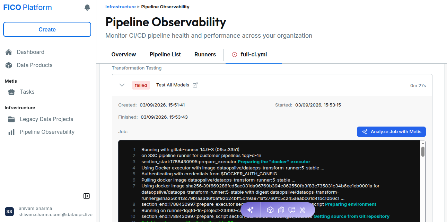Click 'Authenticating with credentials' log line
This screenshot has width=447, height=222.
[x=209, y=174]
